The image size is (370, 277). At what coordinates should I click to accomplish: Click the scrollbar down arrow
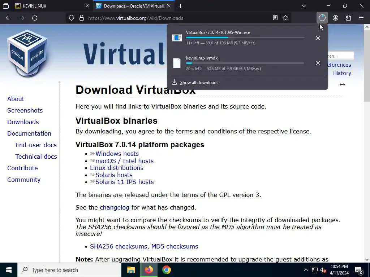[x=367, y=260]
